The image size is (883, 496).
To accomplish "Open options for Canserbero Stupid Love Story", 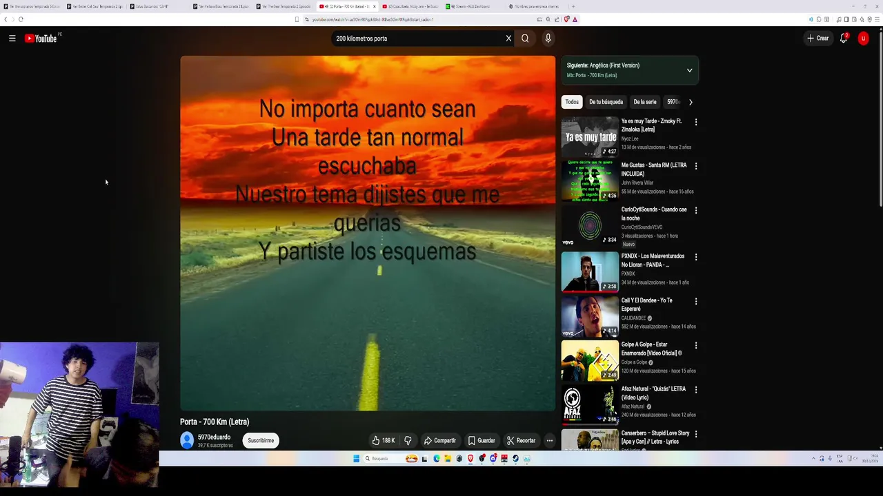I will click(x=695, y=434).
